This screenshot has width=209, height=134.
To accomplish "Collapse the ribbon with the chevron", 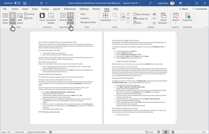I will (x=206, y=27).
